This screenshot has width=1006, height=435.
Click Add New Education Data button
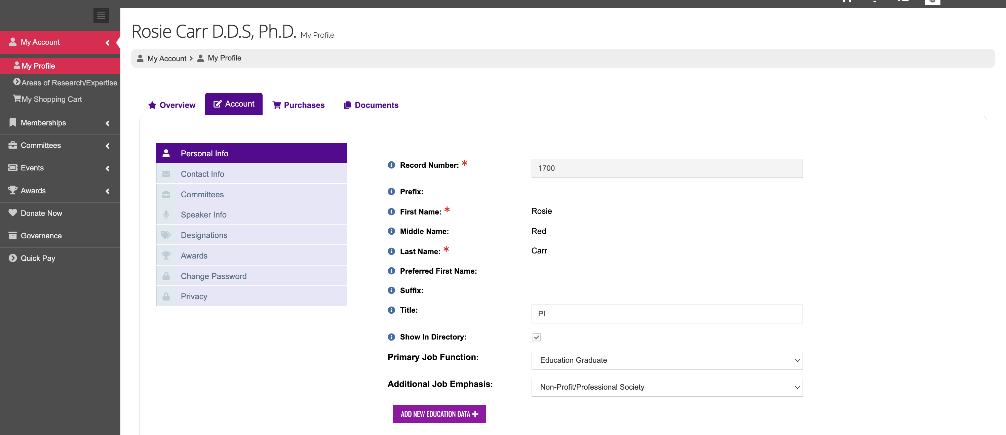tap(439, 414)
